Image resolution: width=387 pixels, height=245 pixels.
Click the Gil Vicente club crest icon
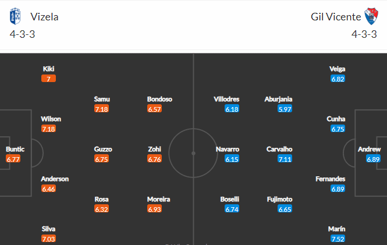pos(371,16)
